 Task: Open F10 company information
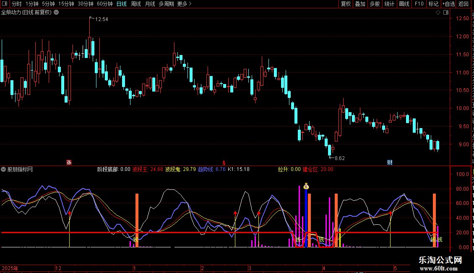[419, 4]
